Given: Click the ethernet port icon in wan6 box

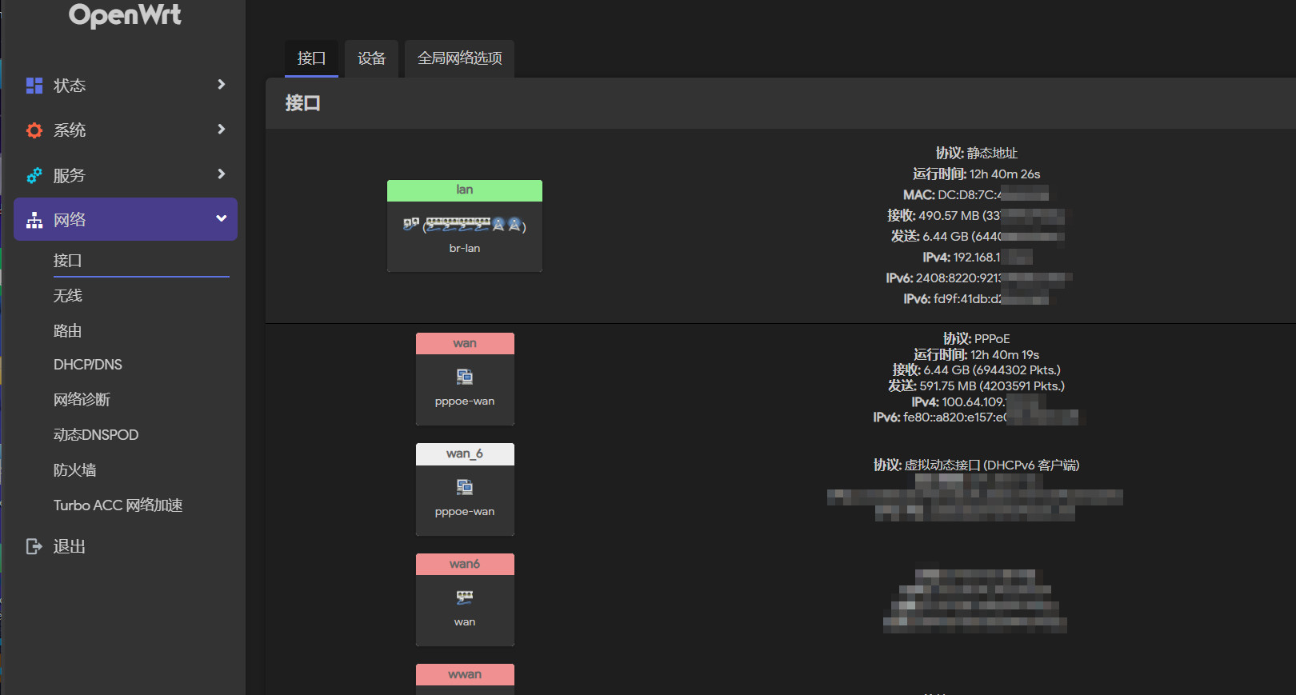Looking at the screenshot, I should [x=465, y=597].
